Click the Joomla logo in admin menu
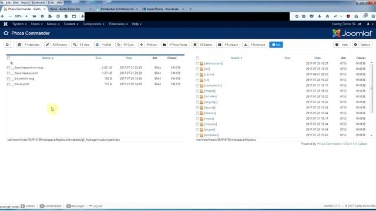376x211 pixels. 6,24
